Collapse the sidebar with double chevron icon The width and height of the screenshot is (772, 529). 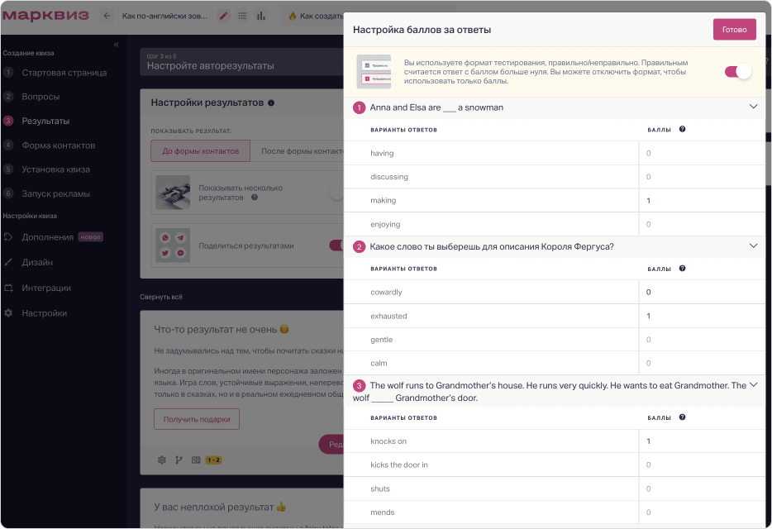[x=116, y=44]
